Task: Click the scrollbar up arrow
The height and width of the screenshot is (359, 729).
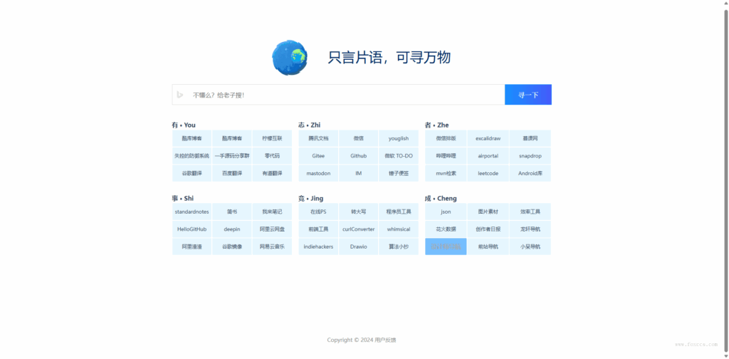Action: tap(725, 4)
